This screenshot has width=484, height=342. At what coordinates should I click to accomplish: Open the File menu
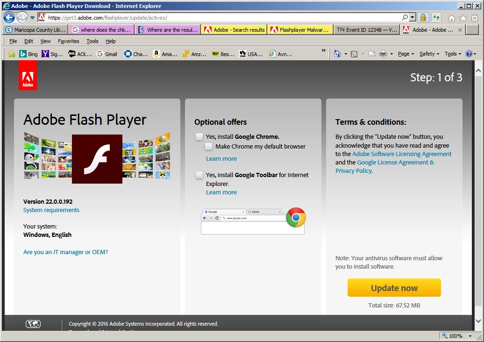click(13, 41)
